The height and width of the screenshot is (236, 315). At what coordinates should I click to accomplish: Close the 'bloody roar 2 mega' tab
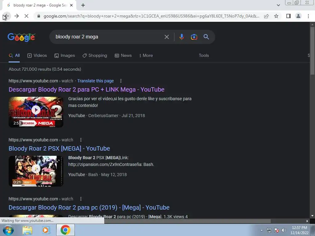(x=71, y=6)
